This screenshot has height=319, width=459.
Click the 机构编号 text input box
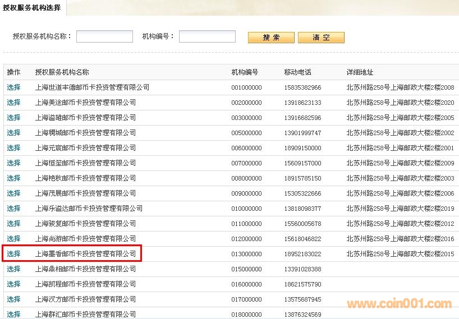coord(207,36)
